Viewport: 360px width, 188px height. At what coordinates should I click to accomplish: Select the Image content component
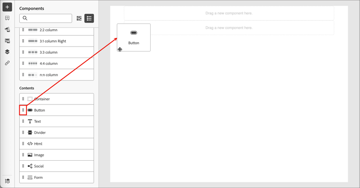[57, 155]
